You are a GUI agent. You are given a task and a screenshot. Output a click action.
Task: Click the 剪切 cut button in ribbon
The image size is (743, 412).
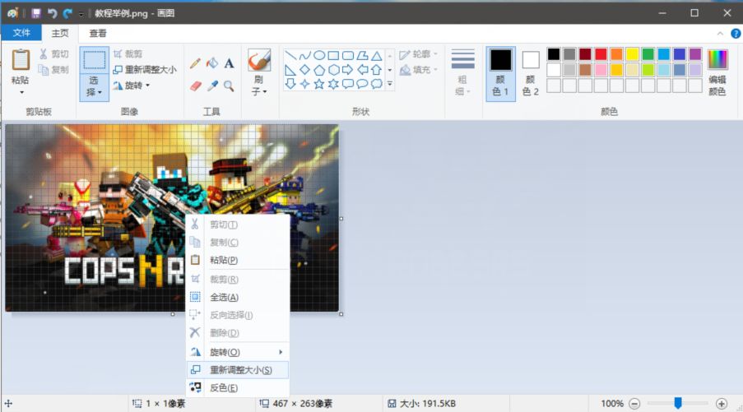(54, 54)
